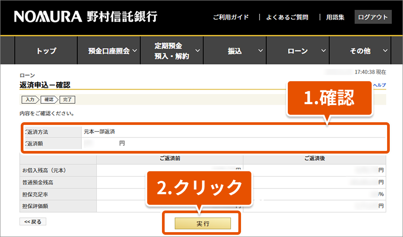The width and height of the screenshot is (403, 237).
Task: Open the よくあるご質問 link
Action: pyautogui.click(x=287, y=17)
